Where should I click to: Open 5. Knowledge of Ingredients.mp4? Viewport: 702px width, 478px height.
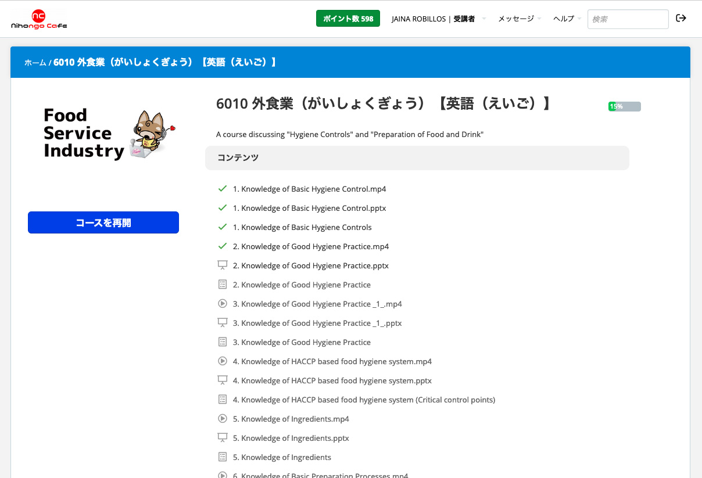[291, 419]
